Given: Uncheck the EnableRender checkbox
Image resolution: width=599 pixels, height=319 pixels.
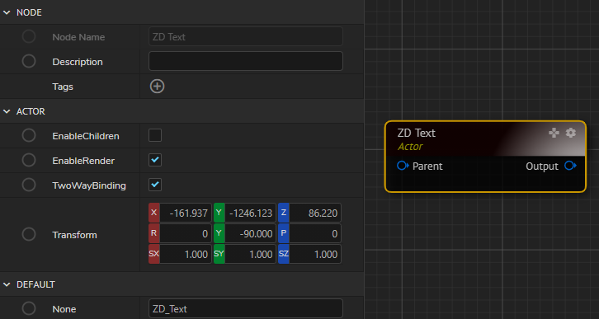Looking at the screenshot, I should pos(155,160).
